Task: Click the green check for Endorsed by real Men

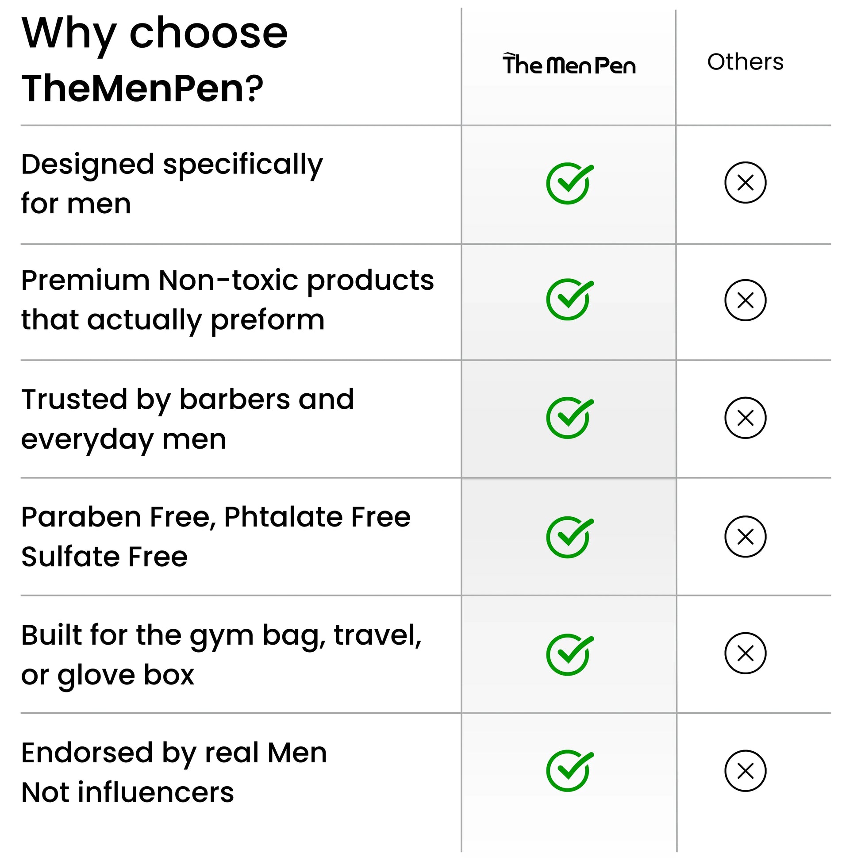Action: point(569,771)
